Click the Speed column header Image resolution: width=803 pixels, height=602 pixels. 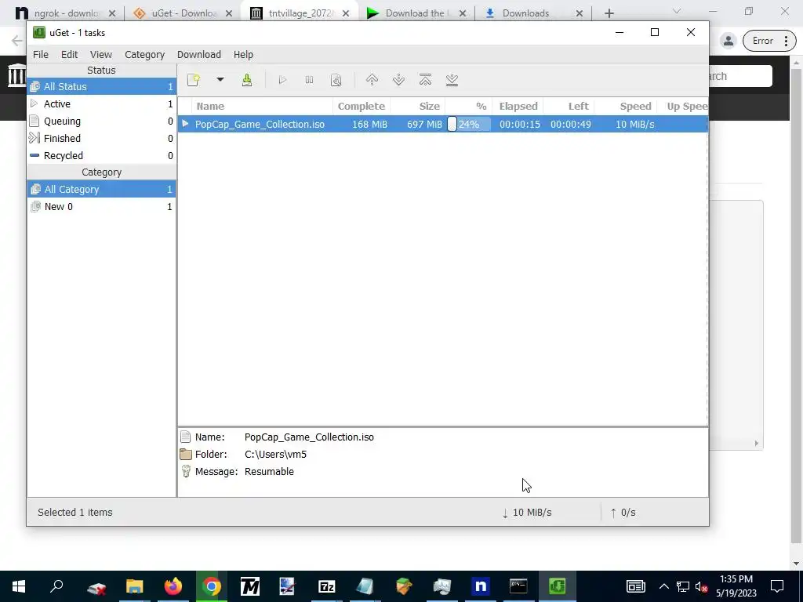pyautogui.click(x=625, y=106)
